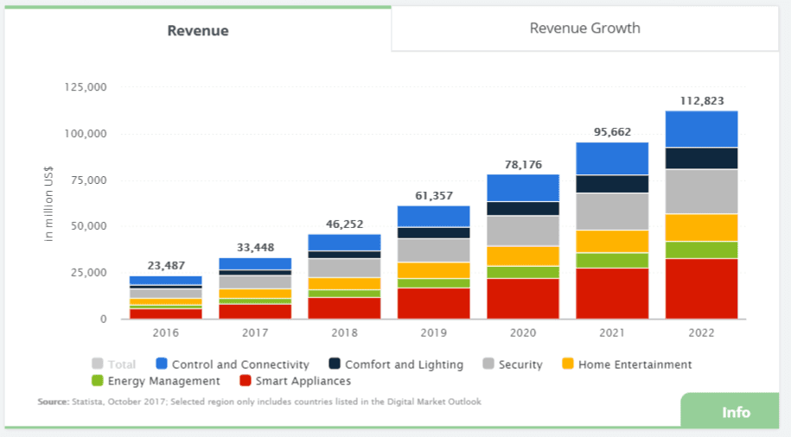
Task: Click the Control and Connectivity legend label
Action: pyautogui.click(x=240, y=364)
